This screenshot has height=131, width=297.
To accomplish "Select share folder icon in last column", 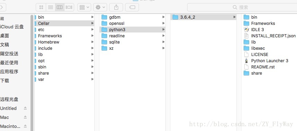I will tap(246, 73).
